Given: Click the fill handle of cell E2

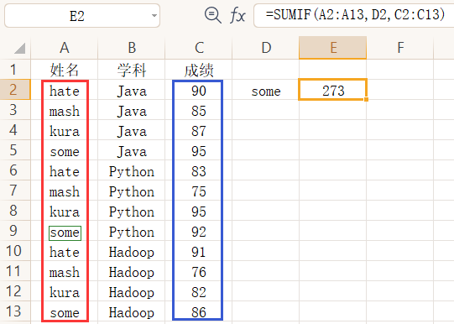Looking at the screenshot, I should coord(366,99).
